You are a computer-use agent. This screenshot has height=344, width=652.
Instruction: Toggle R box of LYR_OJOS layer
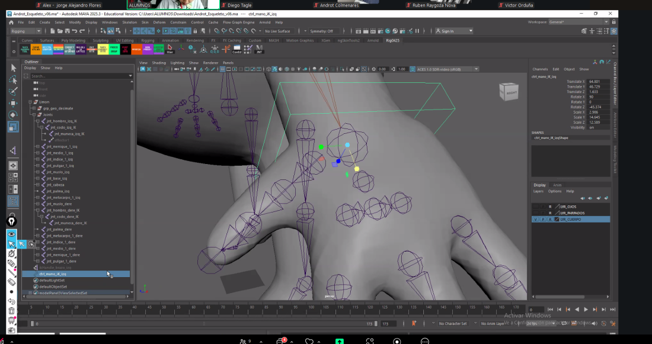[x=549, y=207]
